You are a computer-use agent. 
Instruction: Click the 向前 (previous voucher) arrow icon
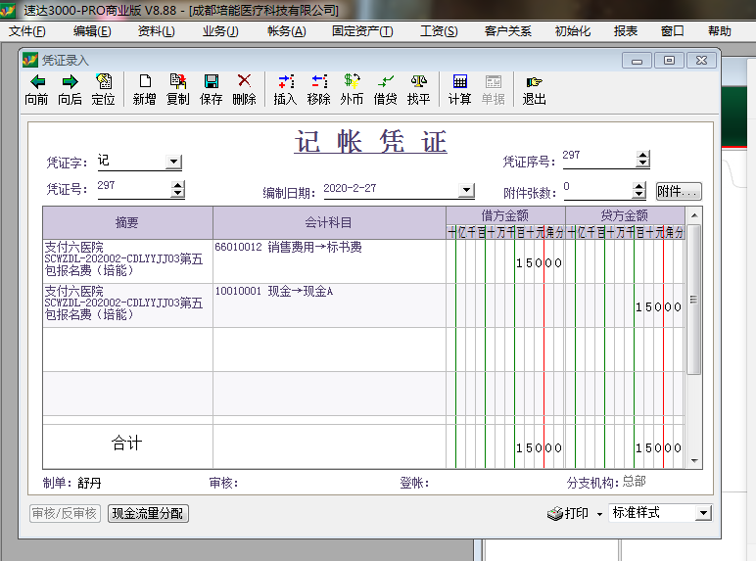pyautogui.click(x=36, y=82)
